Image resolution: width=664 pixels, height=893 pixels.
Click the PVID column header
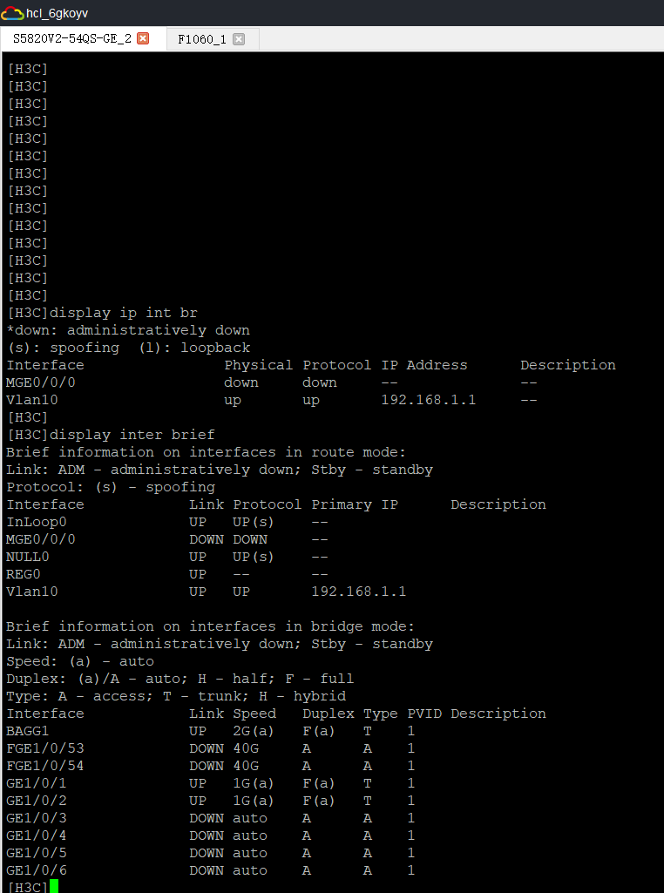coord(424,714)
